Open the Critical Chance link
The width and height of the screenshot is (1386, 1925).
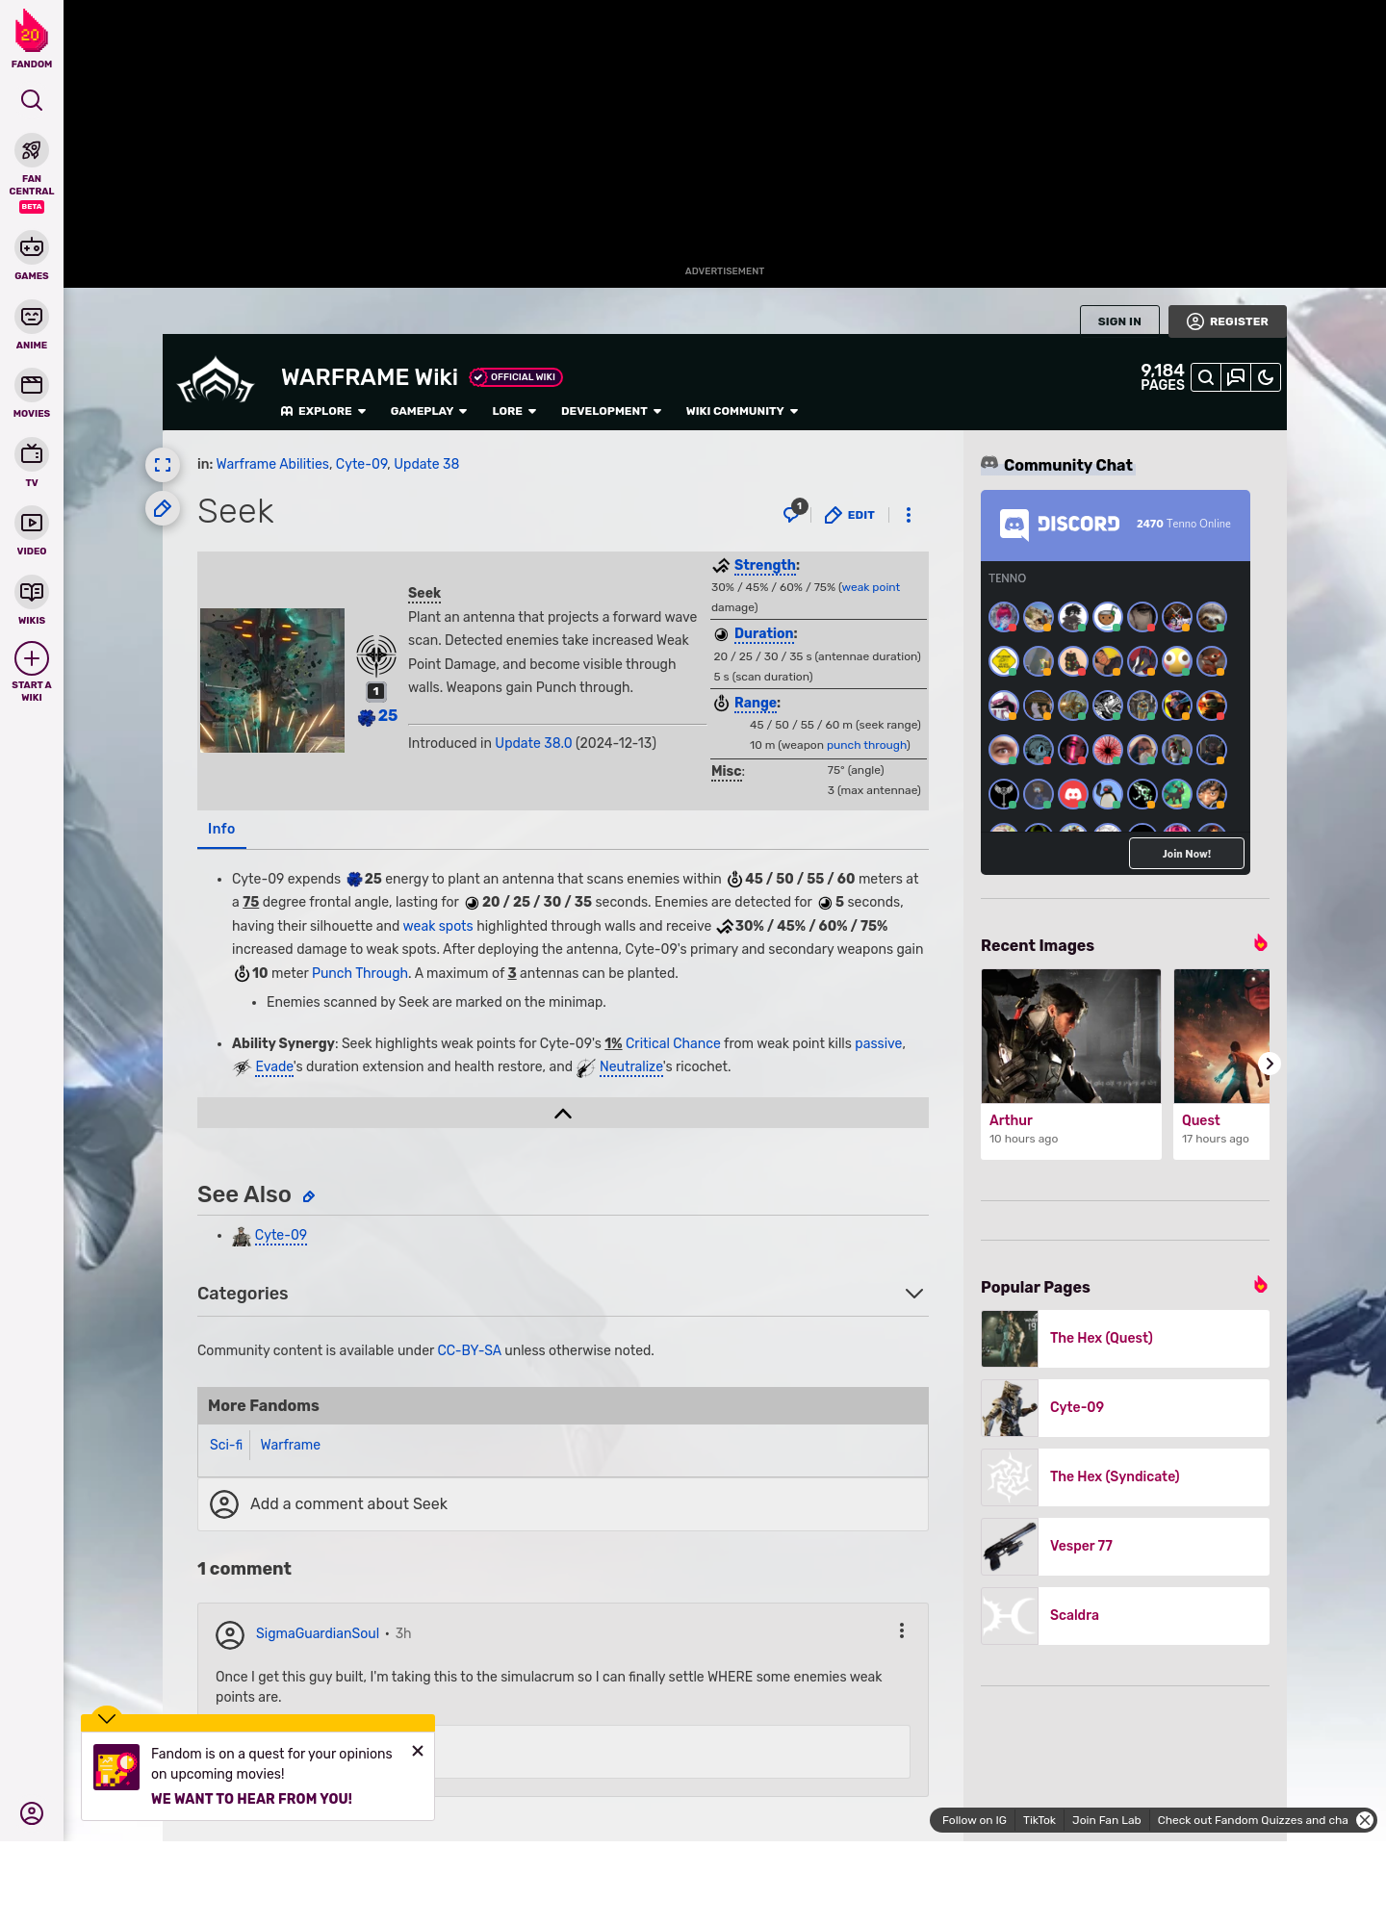click(x=673, y=1043)
